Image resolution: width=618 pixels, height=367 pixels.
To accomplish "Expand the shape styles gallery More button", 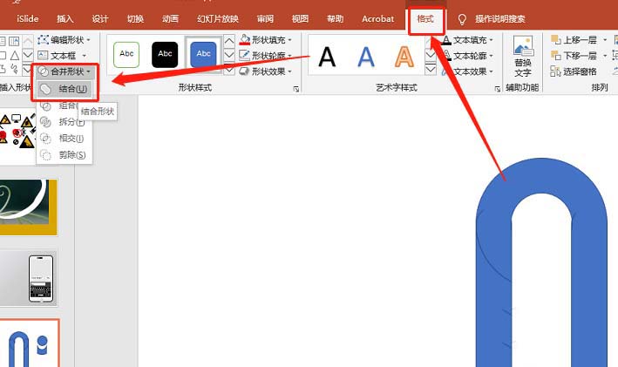I will (229, 70).
